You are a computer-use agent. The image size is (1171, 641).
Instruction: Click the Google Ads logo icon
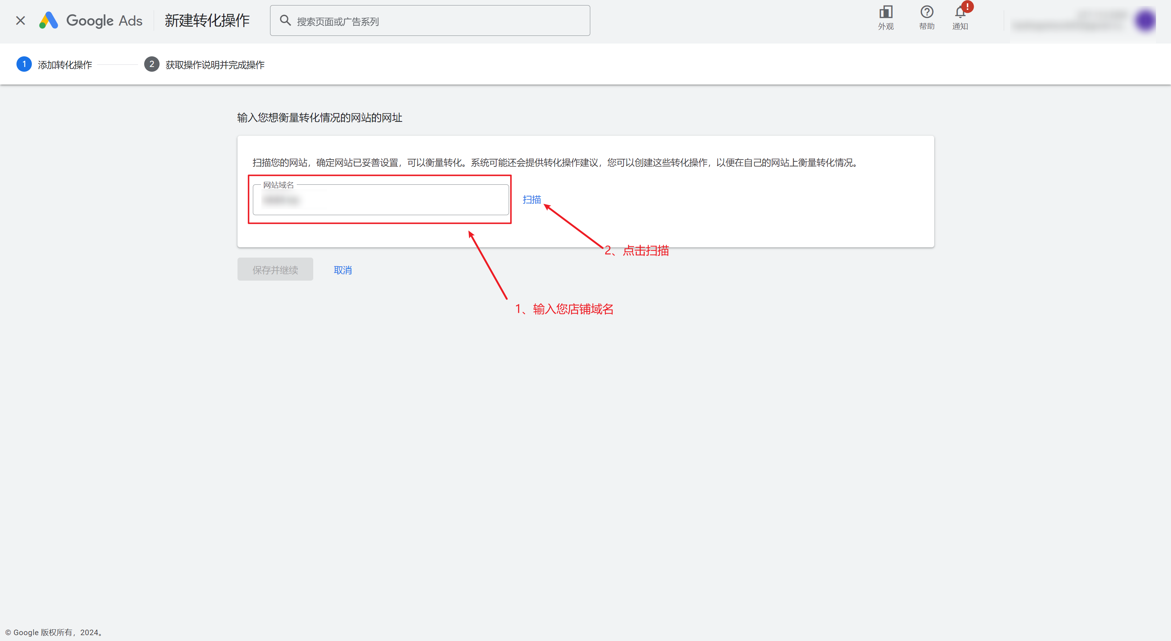49,20
